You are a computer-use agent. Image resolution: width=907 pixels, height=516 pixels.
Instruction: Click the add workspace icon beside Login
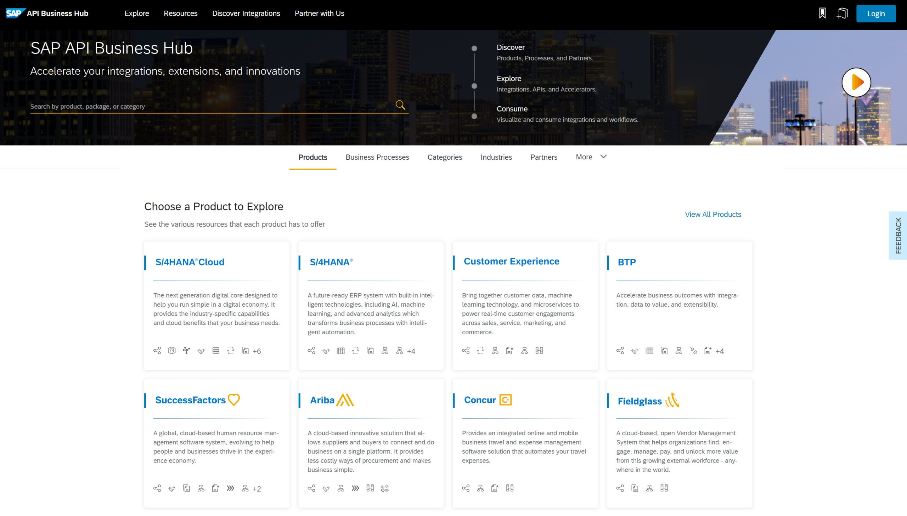point(842,13)
